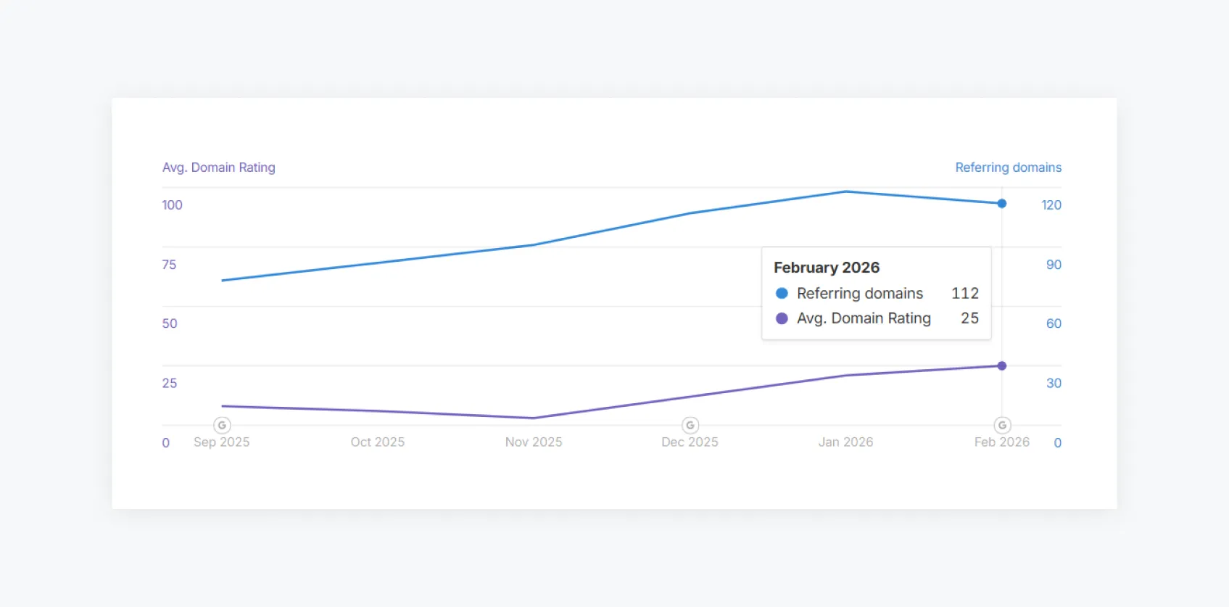This screenshot has height=607, width=1229.
Task: Click the purple dot beside Avg. Domain Rating in tooltip
Action: pos(782,318)
